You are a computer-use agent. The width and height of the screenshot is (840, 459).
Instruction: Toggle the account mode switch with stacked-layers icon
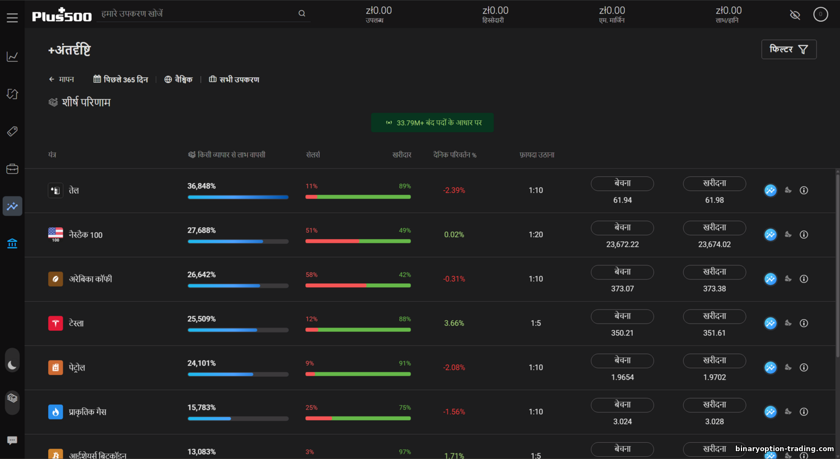click(12, 399)
